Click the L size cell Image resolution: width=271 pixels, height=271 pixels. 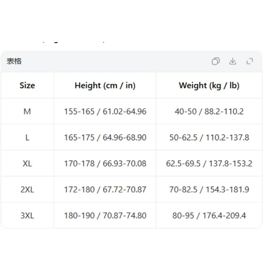(x=27, y=138)
